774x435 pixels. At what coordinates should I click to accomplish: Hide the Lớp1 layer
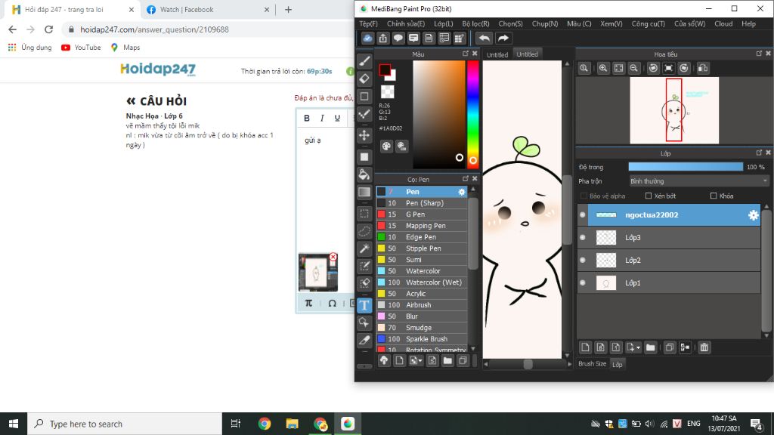point(583,283)
